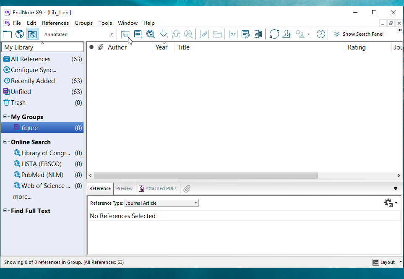The image size is (404, 279).
Task: Click Return to Word Processor icon
Action: [x=258, y=34]
